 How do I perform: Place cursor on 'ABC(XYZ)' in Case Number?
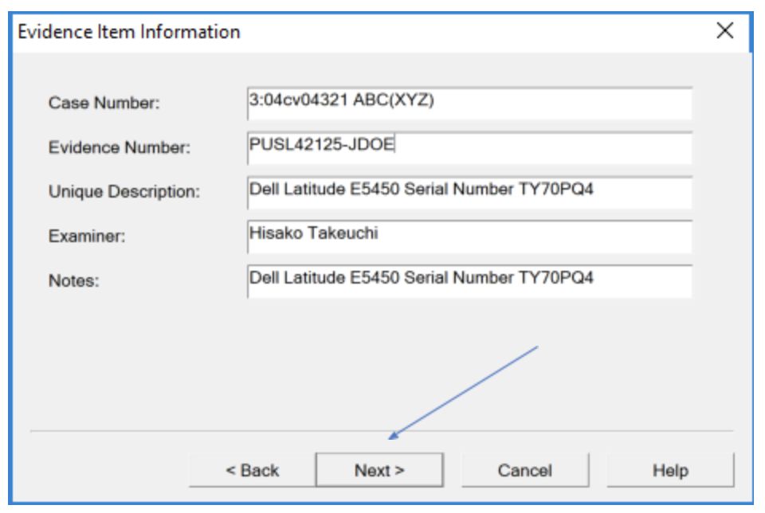[394, 100]
